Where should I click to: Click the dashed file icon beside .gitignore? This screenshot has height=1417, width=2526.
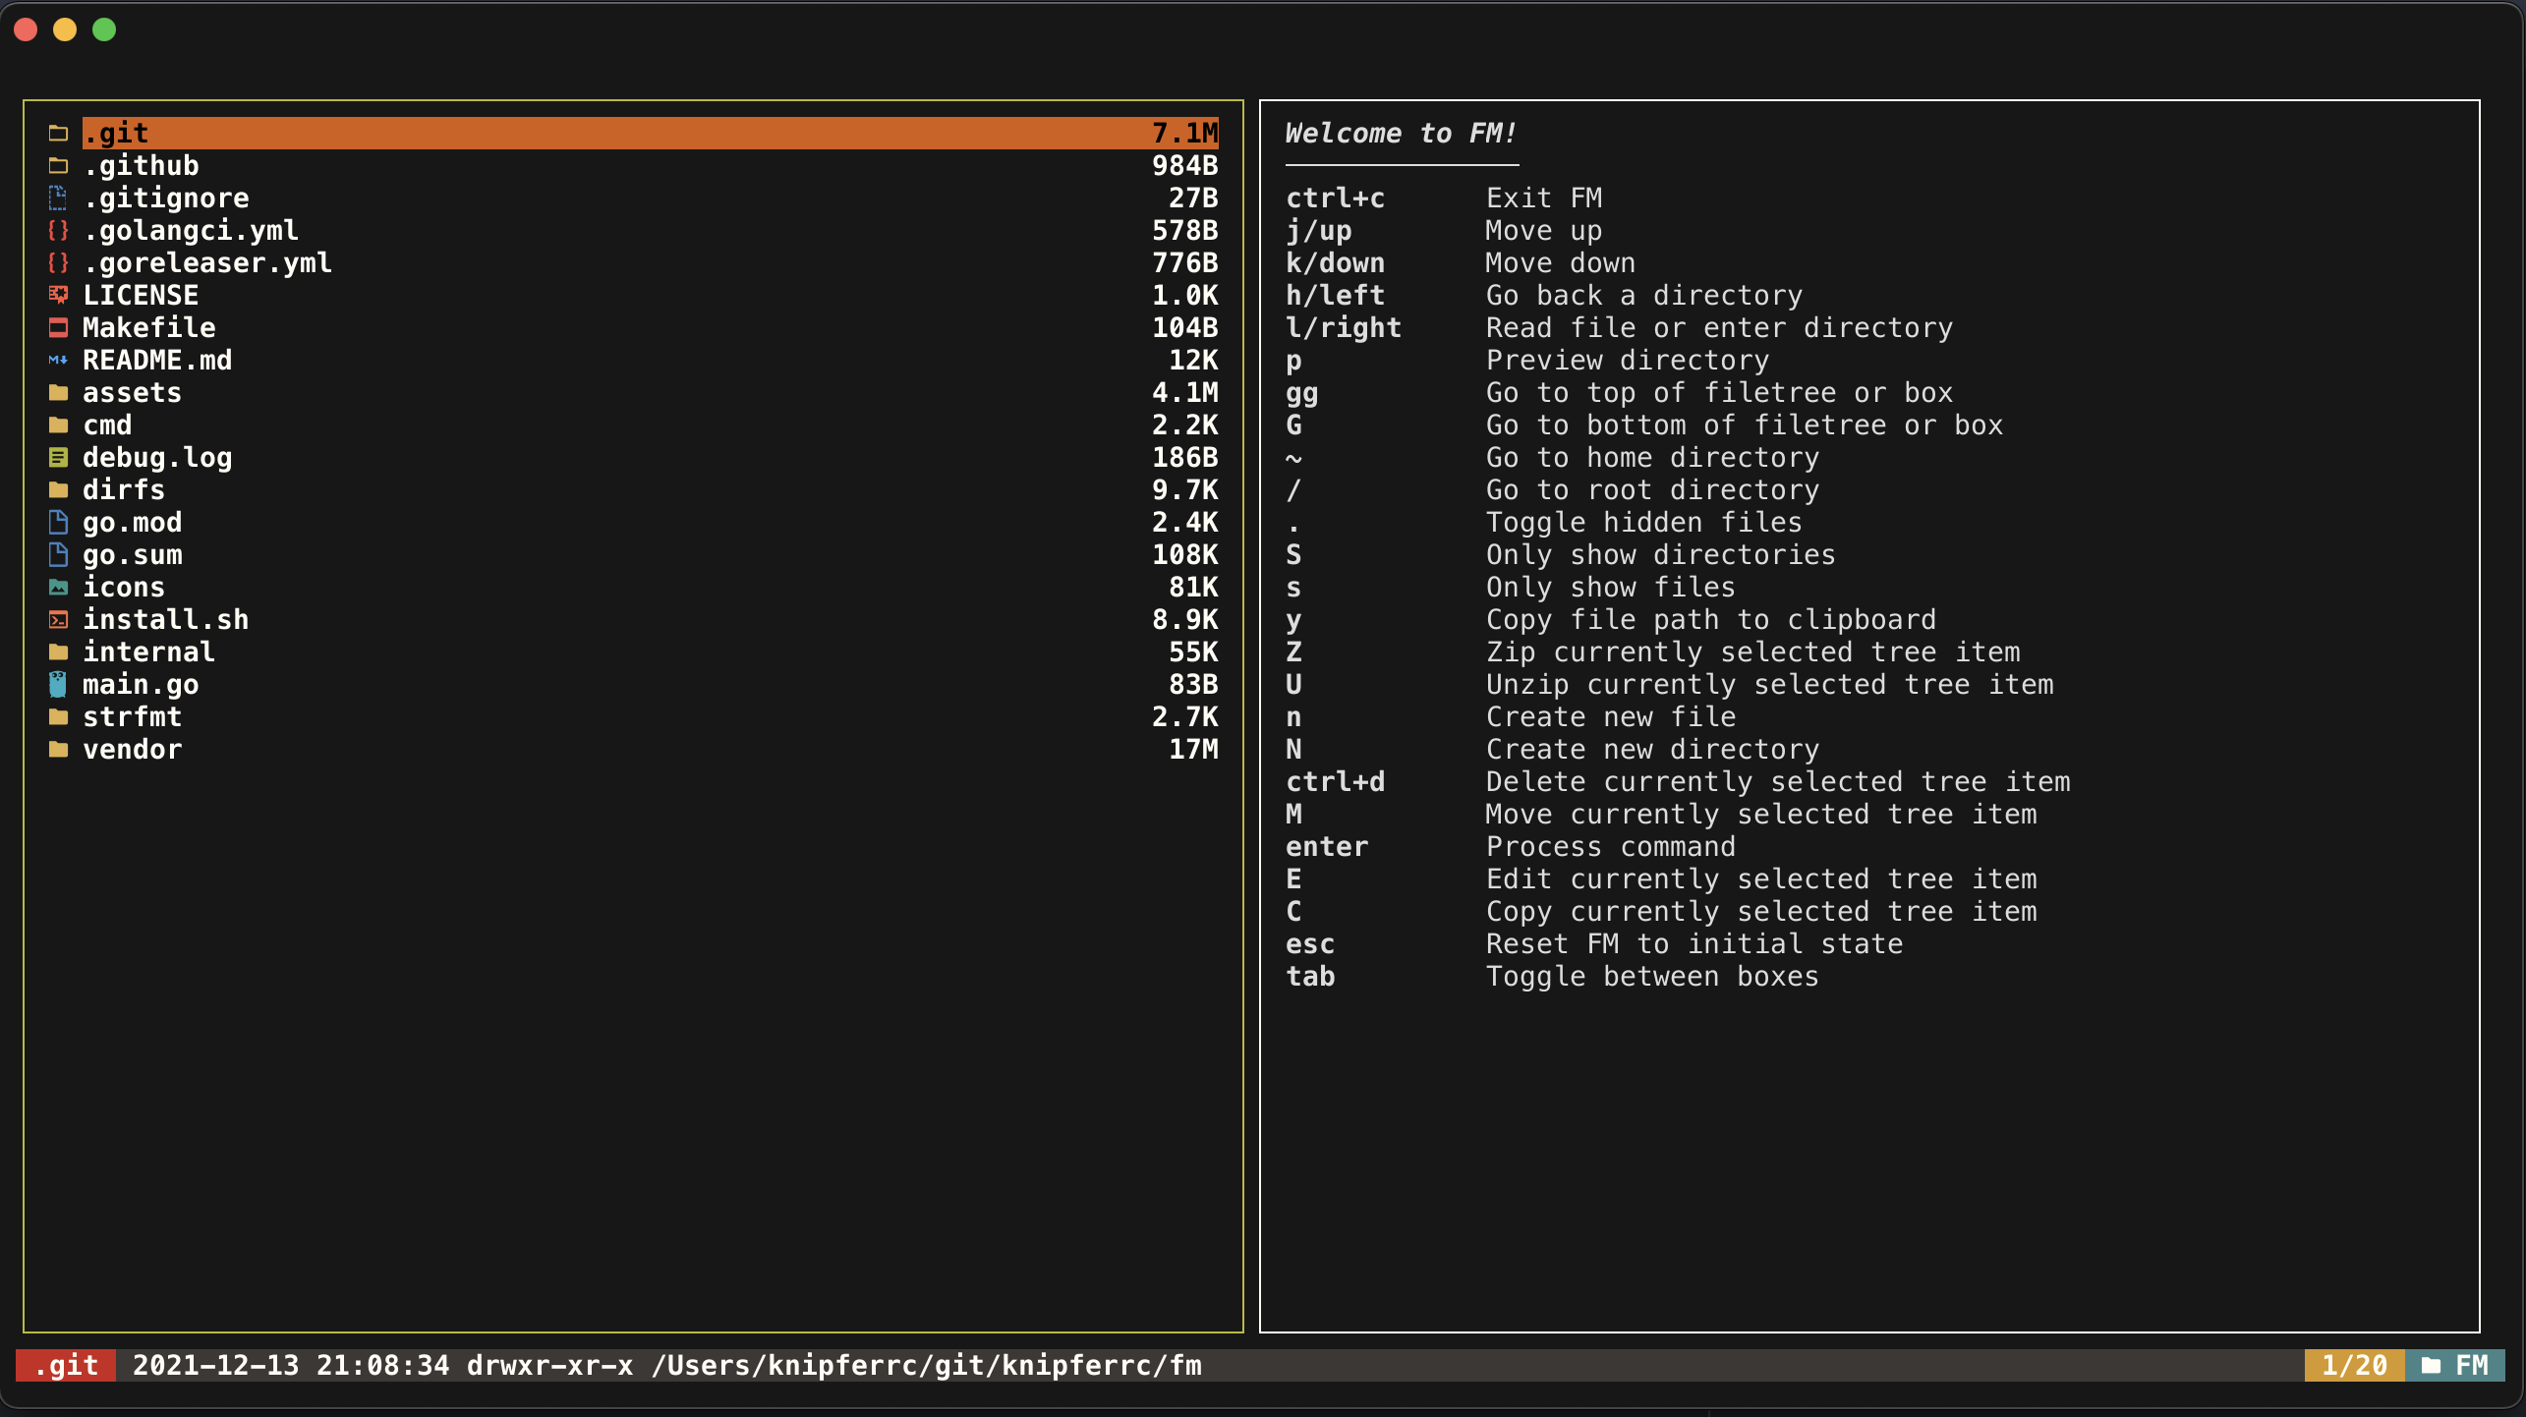[58, 198]
